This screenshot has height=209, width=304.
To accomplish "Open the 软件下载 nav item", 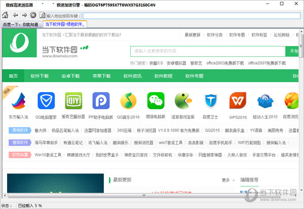I will [x=40, y=76].
